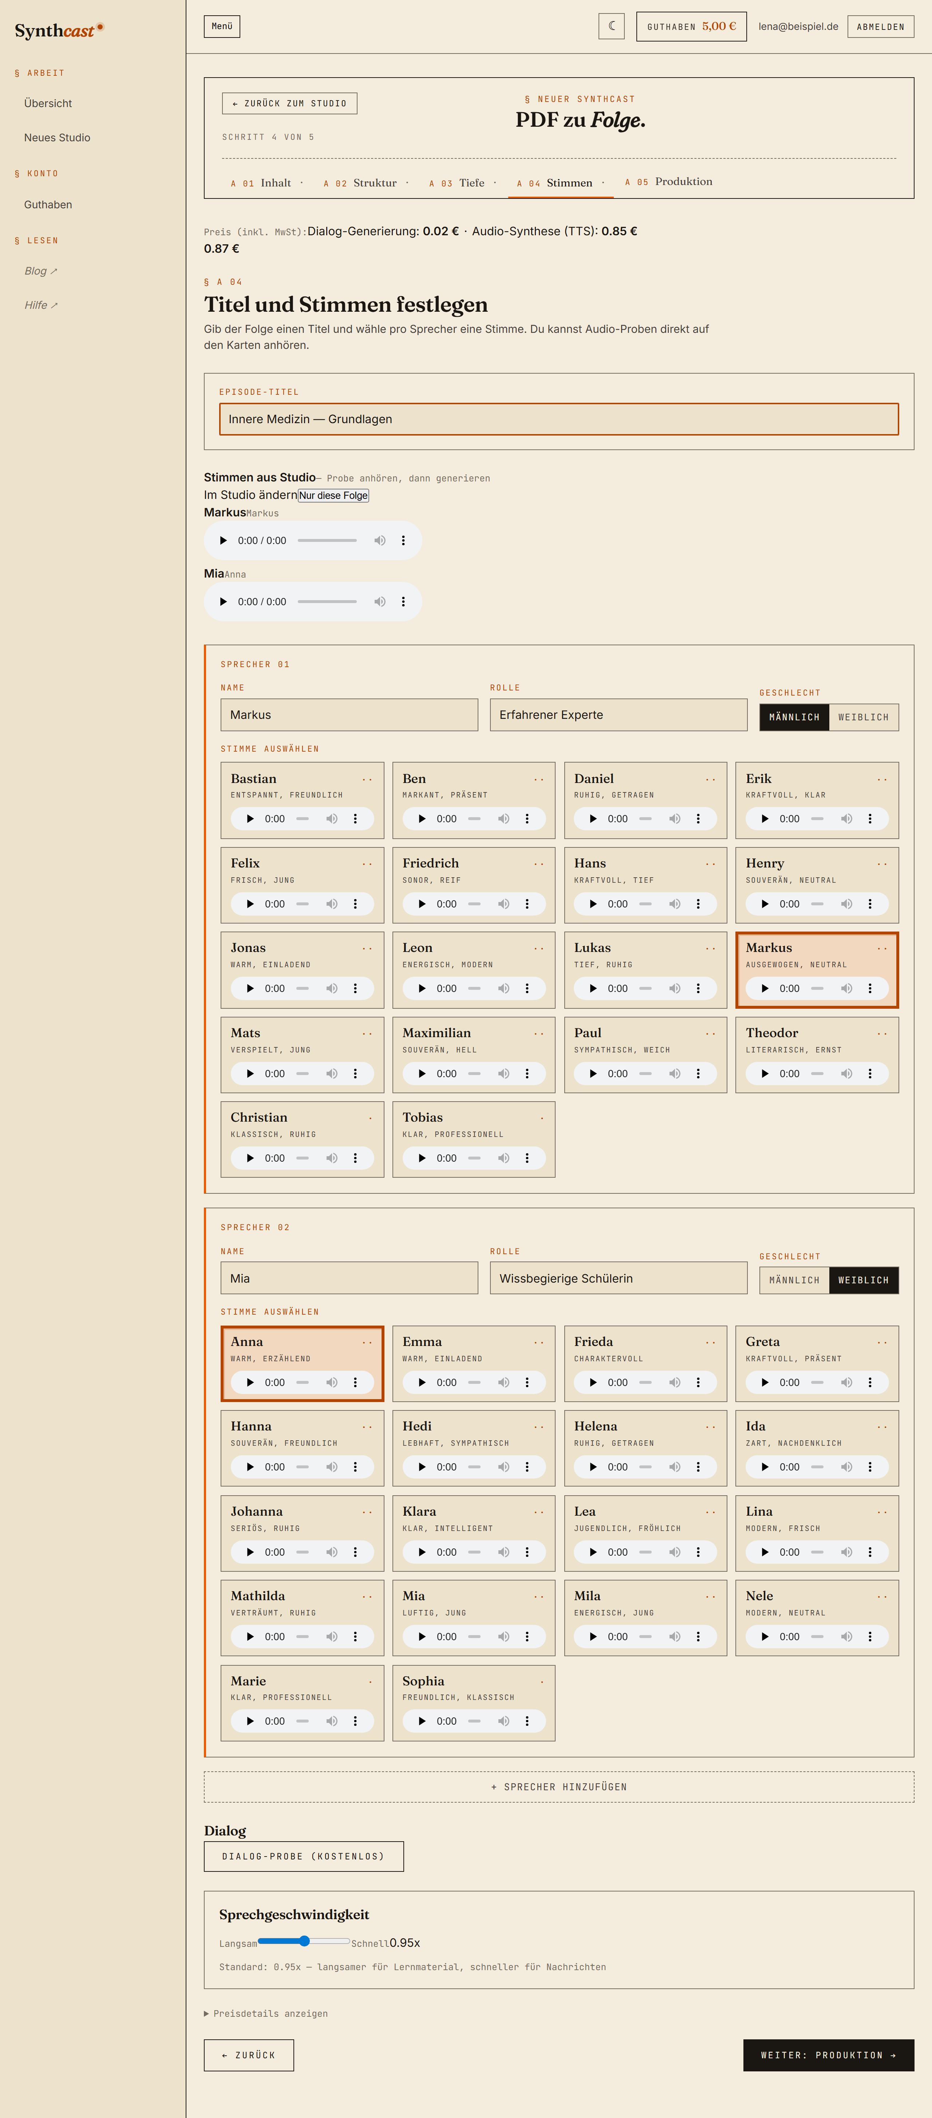The width and height of the screenshot is (932, 2118).
Task: Open the Menü button in the header
Action: click(222, 26)
